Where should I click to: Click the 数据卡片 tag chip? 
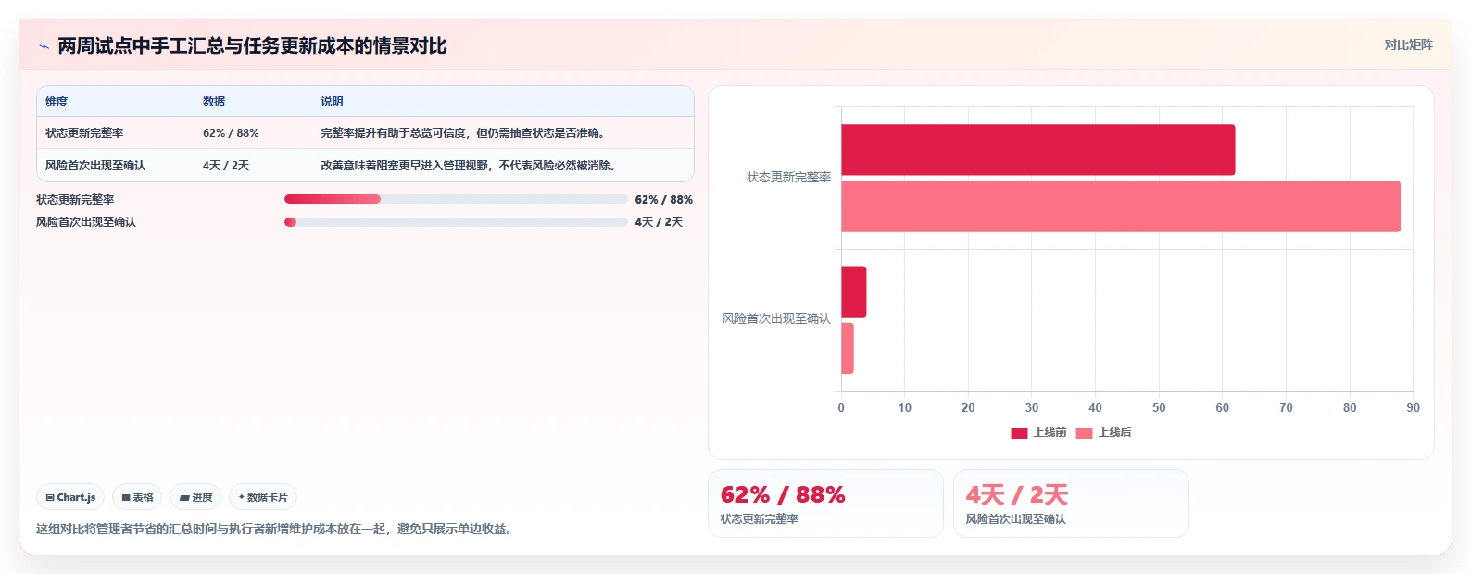[x=263, y=497]
